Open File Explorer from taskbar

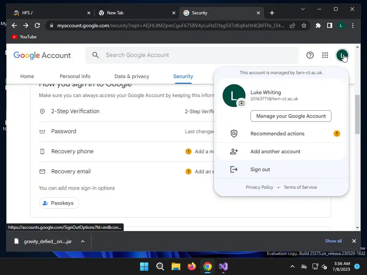(176, 266)
